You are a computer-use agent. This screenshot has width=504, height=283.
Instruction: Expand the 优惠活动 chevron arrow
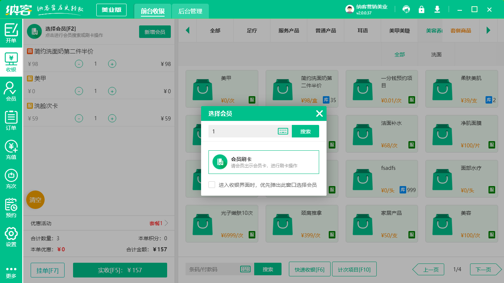coord(166,223)
